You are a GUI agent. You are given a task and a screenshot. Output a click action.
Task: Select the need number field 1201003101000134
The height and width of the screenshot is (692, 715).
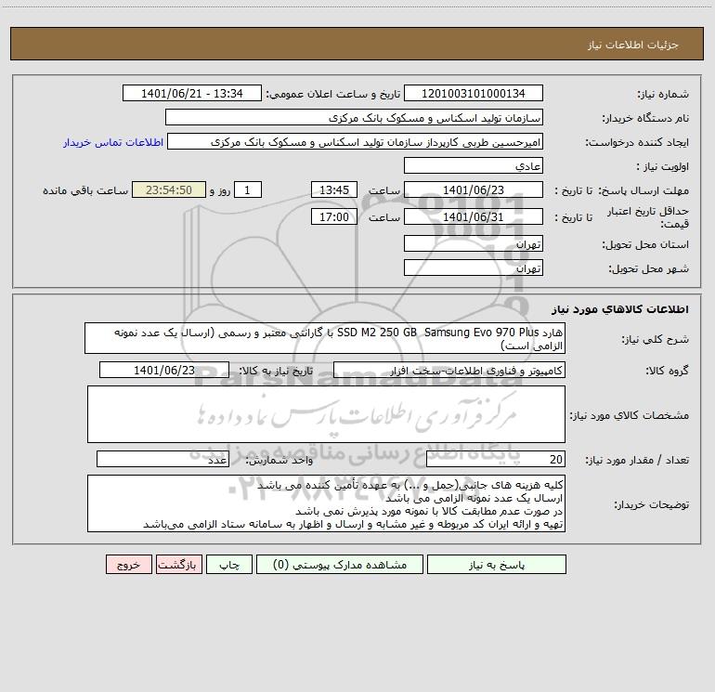pyautogui.click(x=474, y=93)
